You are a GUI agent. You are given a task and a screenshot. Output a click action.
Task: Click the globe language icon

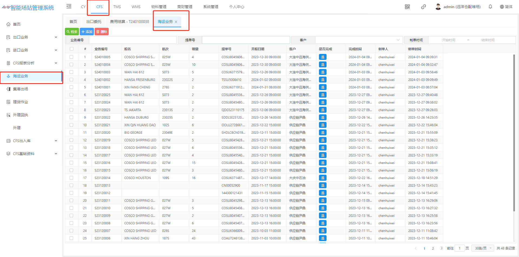click(x=502, y=7)
